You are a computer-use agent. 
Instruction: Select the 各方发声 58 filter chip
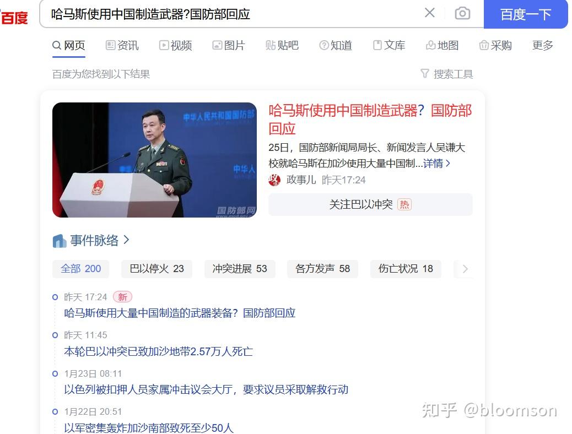322,269
